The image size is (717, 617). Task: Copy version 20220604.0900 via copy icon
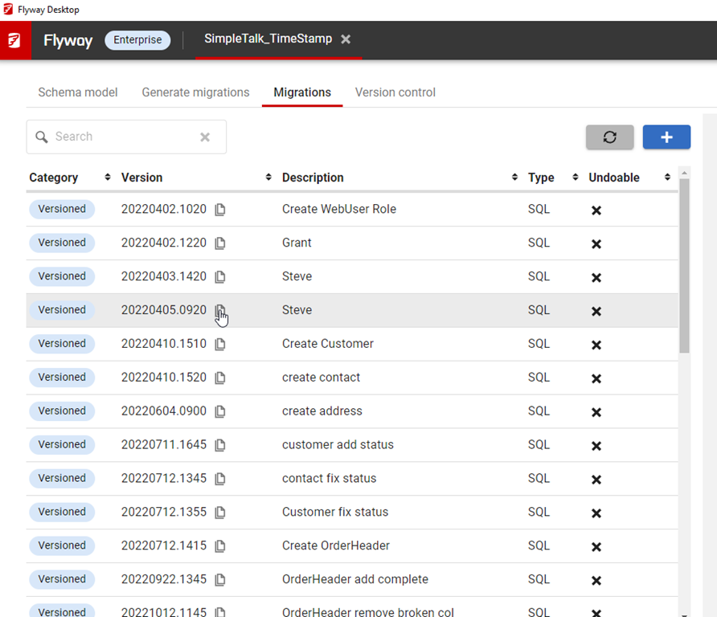[220, 411]
